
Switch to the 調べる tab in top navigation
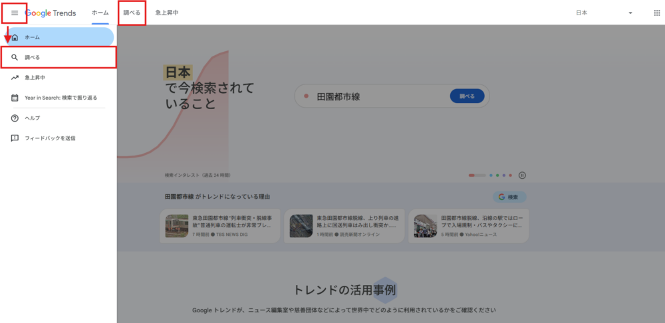pyautogui.click(x=132, y=13)
